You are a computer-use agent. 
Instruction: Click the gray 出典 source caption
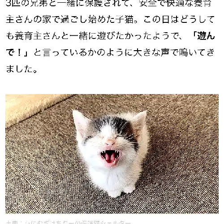(x=69, y=222)
